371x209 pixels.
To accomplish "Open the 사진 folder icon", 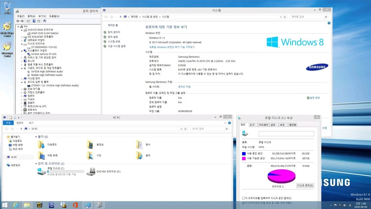I will 90,155.
